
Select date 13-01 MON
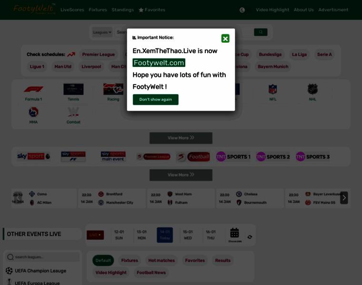141,235
